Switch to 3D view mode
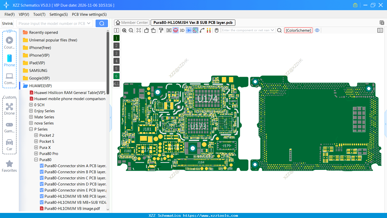The image size is (387, 218). [182, 30]
